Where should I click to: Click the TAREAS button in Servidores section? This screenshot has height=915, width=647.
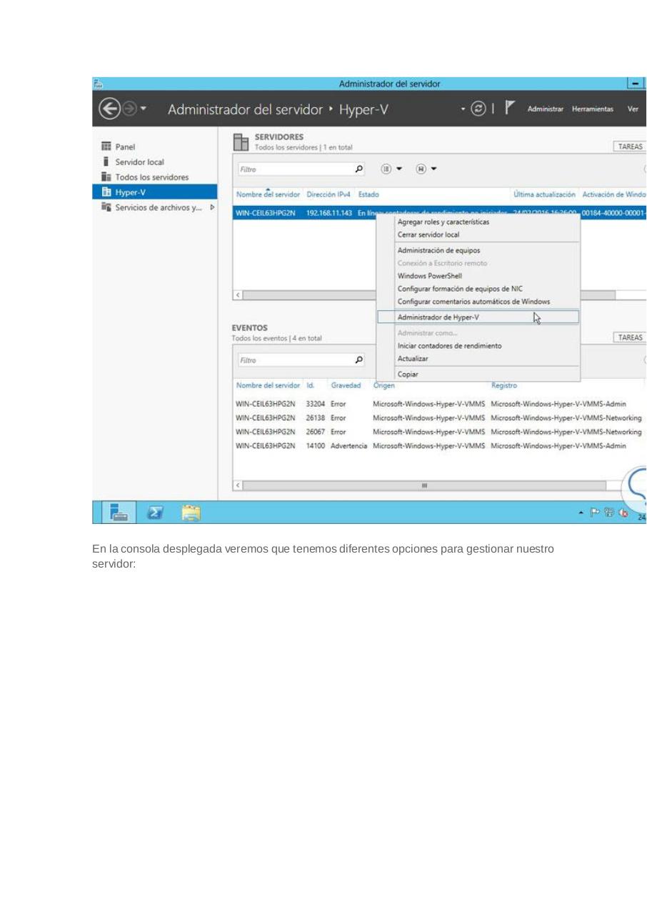[629, 147]
